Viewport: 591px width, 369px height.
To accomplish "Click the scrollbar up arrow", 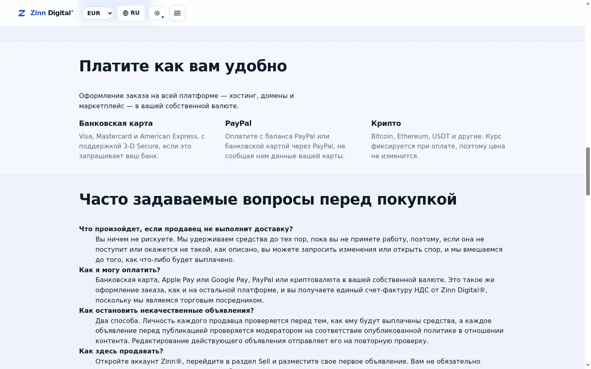I will click(x=588, y=3).
